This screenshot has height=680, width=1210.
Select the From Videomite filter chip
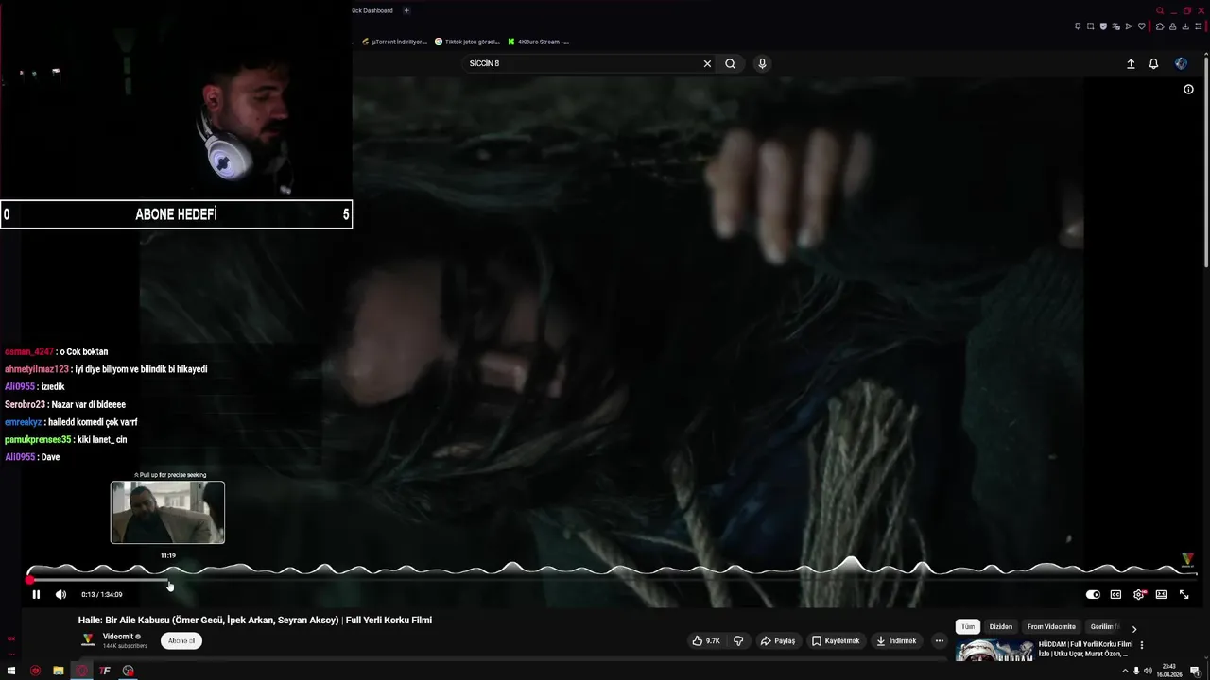(x=1051, y=627)
